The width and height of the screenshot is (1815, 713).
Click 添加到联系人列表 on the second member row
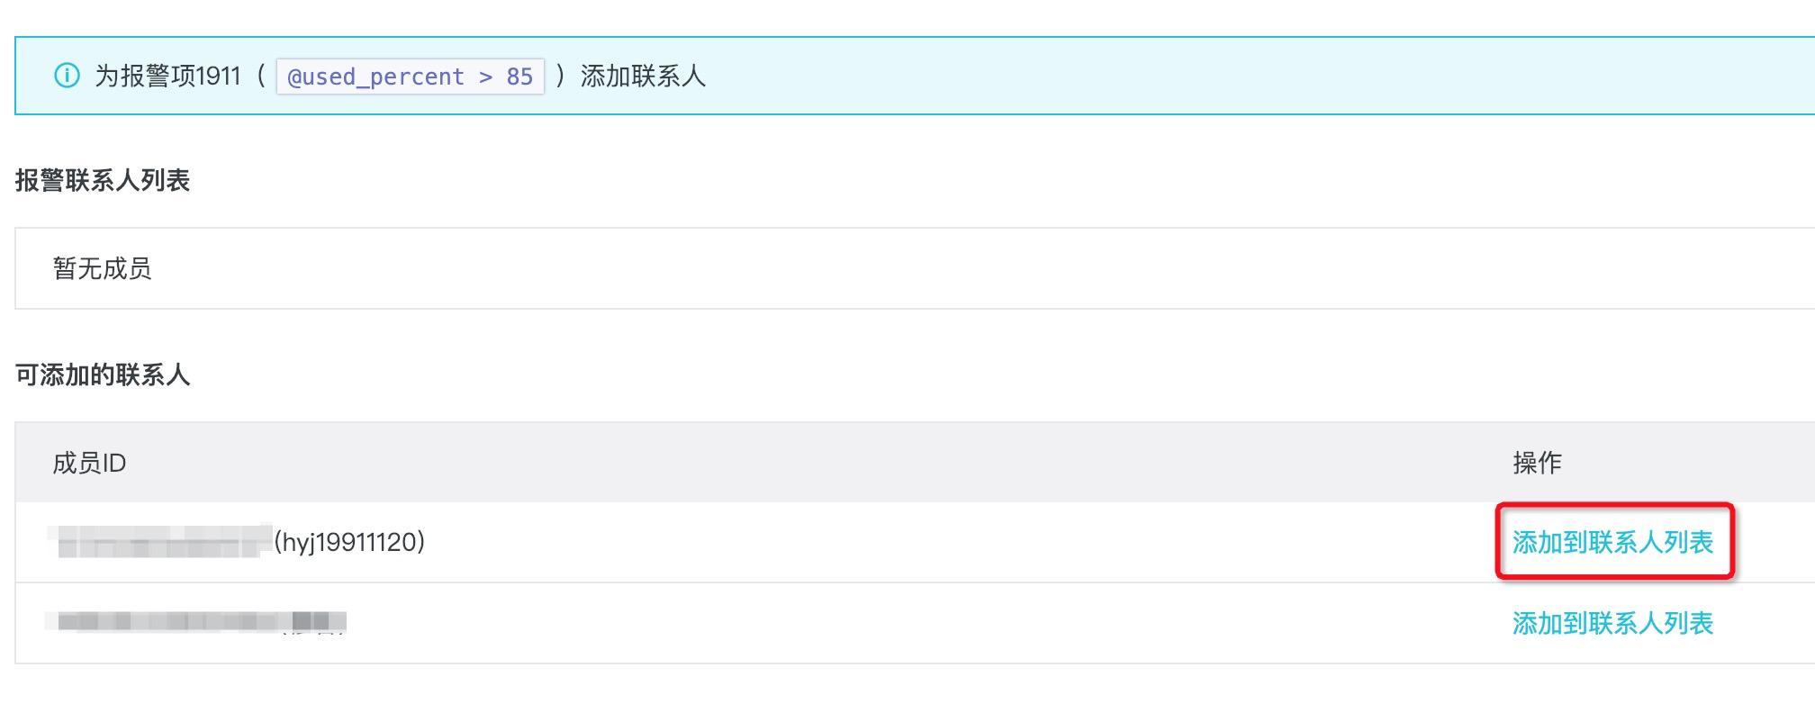(x=1613, y=624)
